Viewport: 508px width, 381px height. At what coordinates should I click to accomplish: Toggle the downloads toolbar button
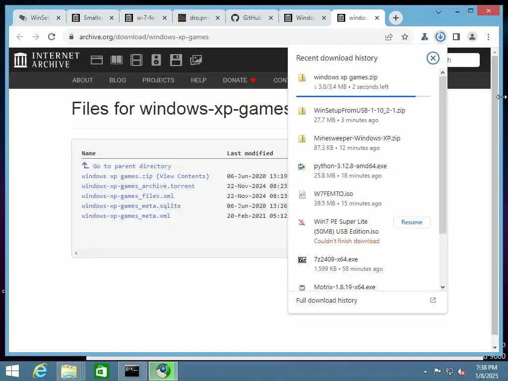point(441,37)
